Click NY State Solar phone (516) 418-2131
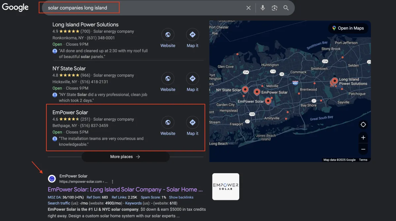Image resolution: width=396 pixels, height=221 pixels. click(94, 82)
